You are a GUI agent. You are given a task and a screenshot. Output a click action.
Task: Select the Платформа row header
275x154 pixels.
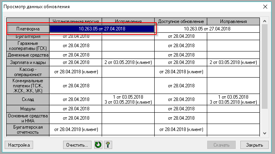(x=28, y=29)
